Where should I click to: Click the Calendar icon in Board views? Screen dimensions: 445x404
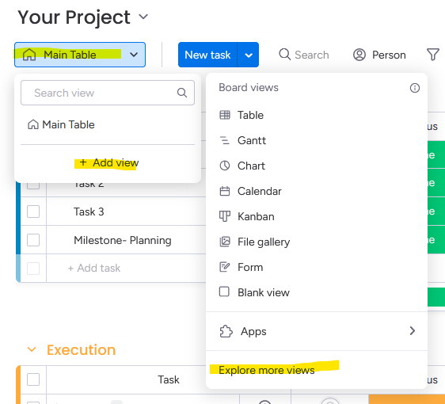225,191
